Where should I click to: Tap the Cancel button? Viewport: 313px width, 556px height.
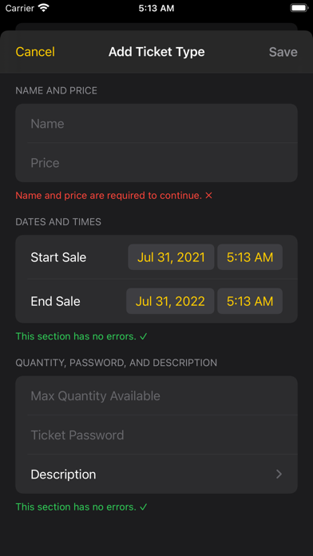[x=35, y=52]
